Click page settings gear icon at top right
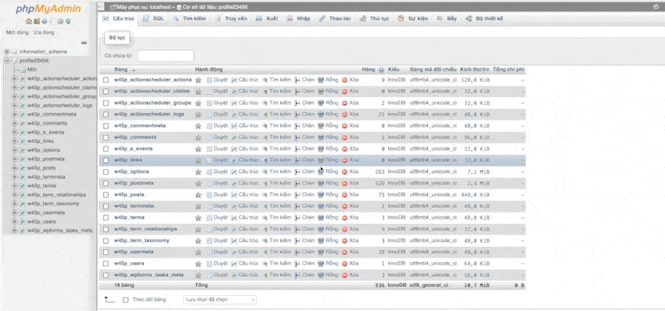 [656, 7]
